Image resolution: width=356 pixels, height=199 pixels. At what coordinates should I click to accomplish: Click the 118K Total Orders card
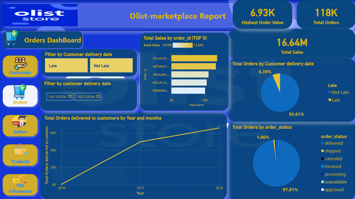tap(326, 15)
